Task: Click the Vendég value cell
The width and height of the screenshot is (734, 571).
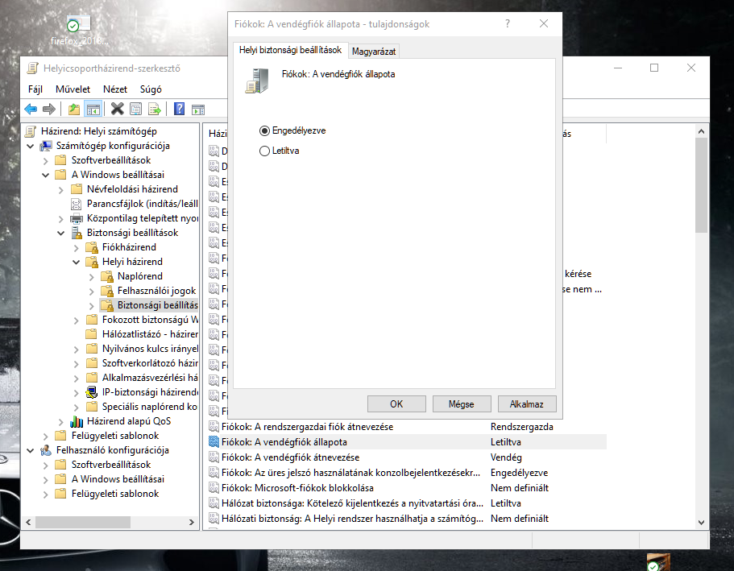Action: point(506,457)
